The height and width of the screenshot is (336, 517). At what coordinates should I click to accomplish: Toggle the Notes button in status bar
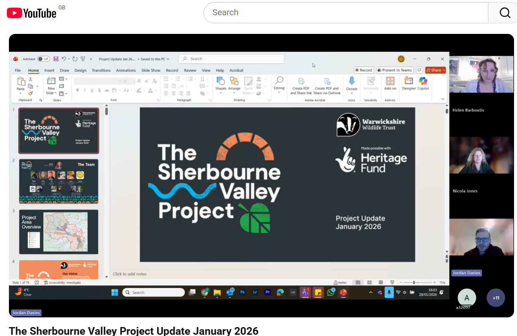coord(340,283)
